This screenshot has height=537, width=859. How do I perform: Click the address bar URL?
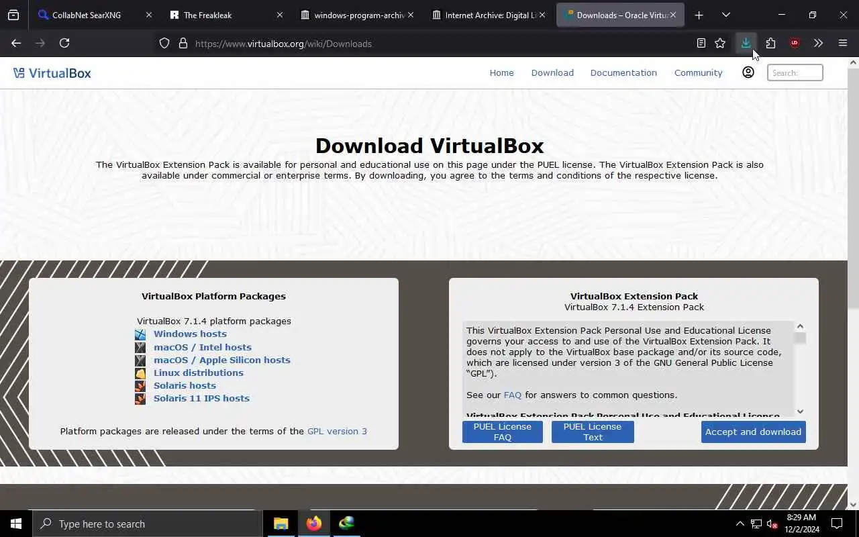point(283,44)
